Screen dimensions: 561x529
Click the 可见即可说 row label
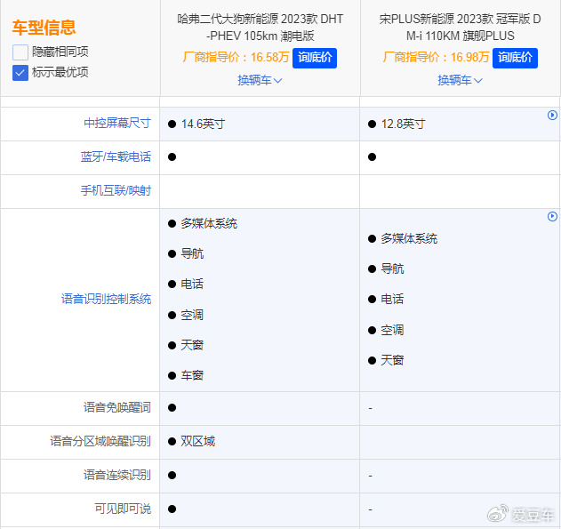pos(123,509)
